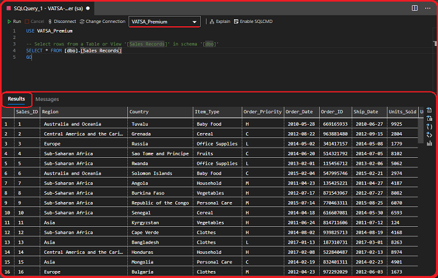Split the editor layout
The width and height of the screenshot is (438, 278).
click(414, 8)
